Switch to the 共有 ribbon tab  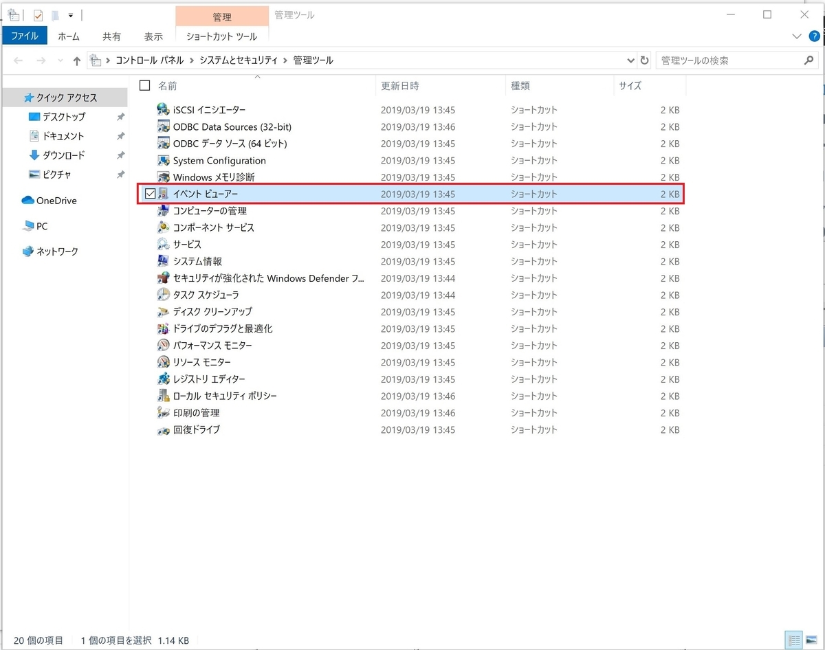111,36
